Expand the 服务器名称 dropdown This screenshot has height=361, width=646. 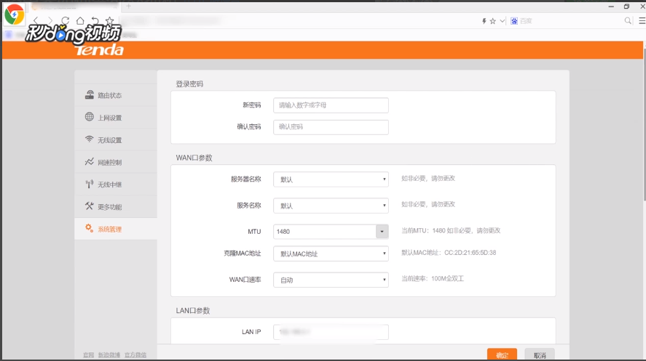coord(331,179)
